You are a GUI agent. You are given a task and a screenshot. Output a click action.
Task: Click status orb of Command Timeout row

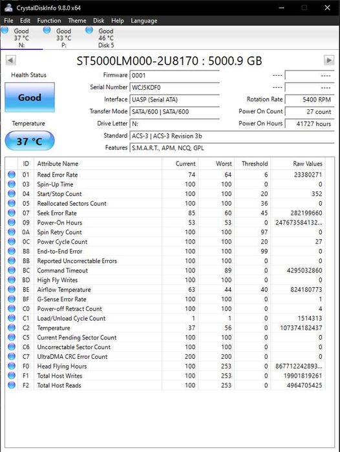[x=12, y=270]
